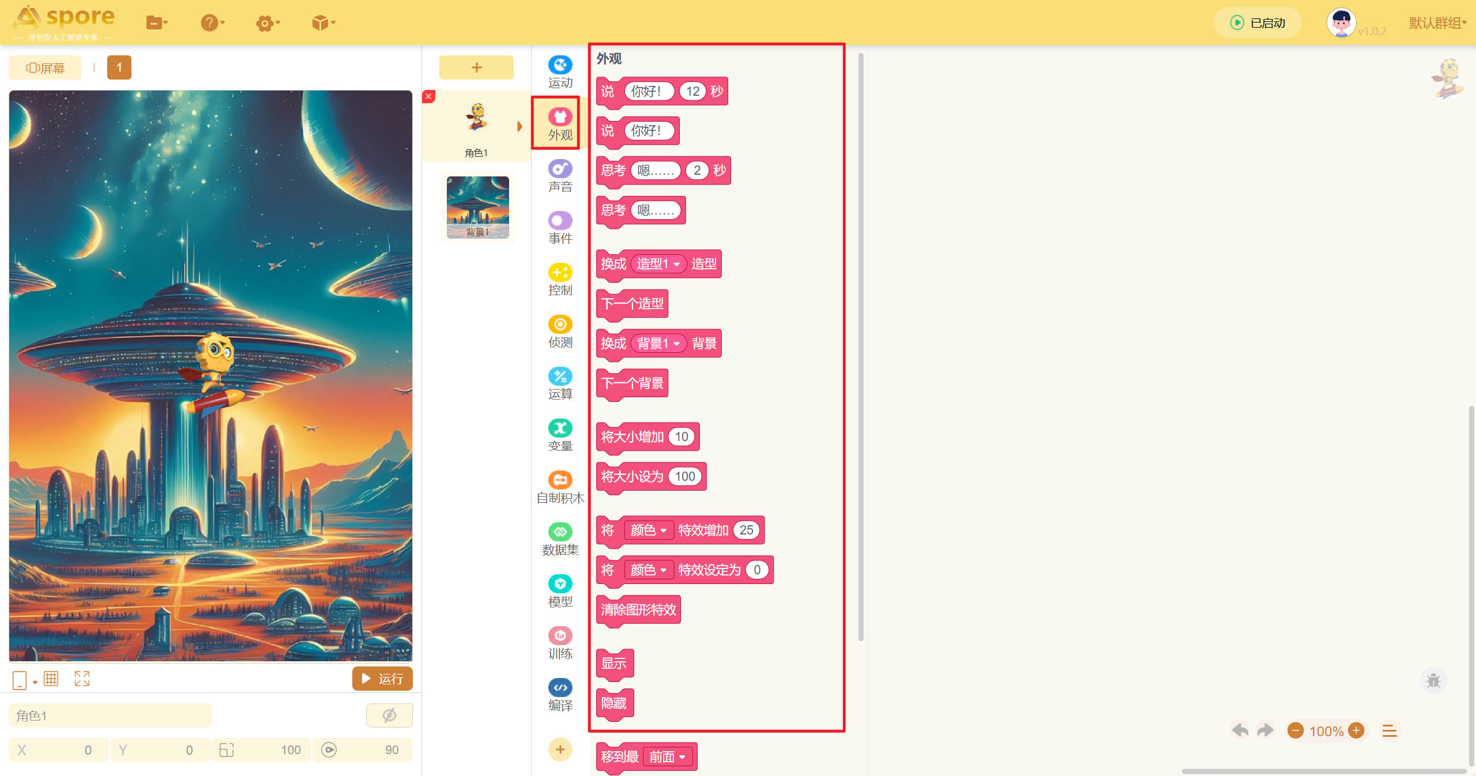This screenshot has width=1476, height=776.
Task: Delete sprite with red X badge
Action: (428, 97)
